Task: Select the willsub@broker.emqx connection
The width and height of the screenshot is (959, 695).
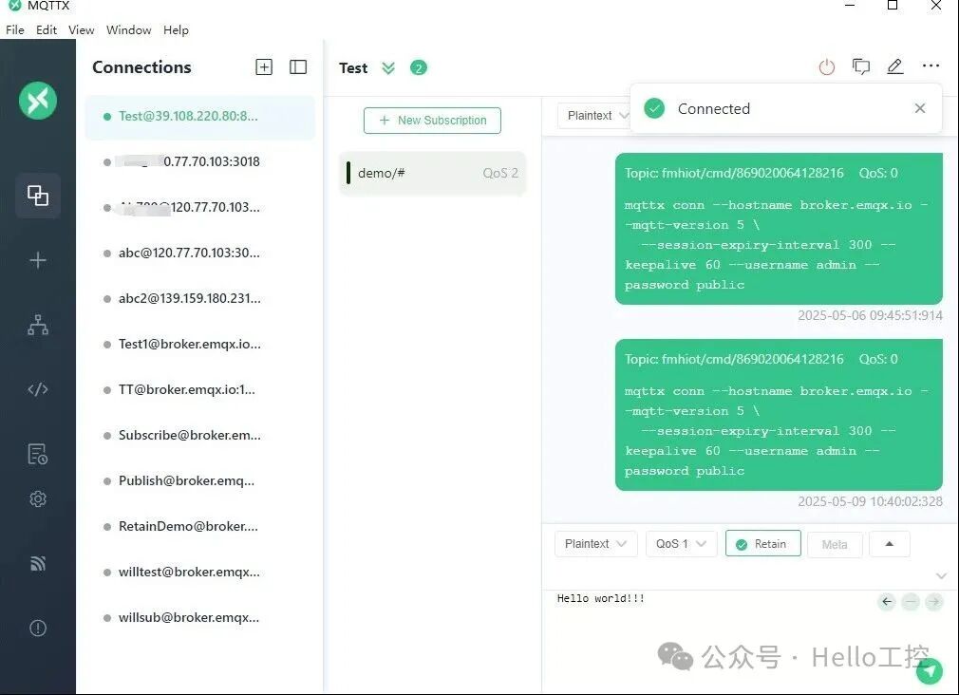Action: click(x=200, y=617)
